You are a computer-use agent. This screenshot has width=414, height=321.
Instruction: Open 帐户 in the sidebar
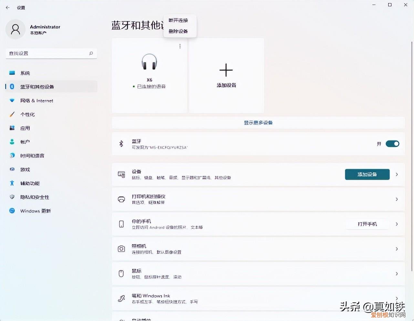click(x=51, y=142)
